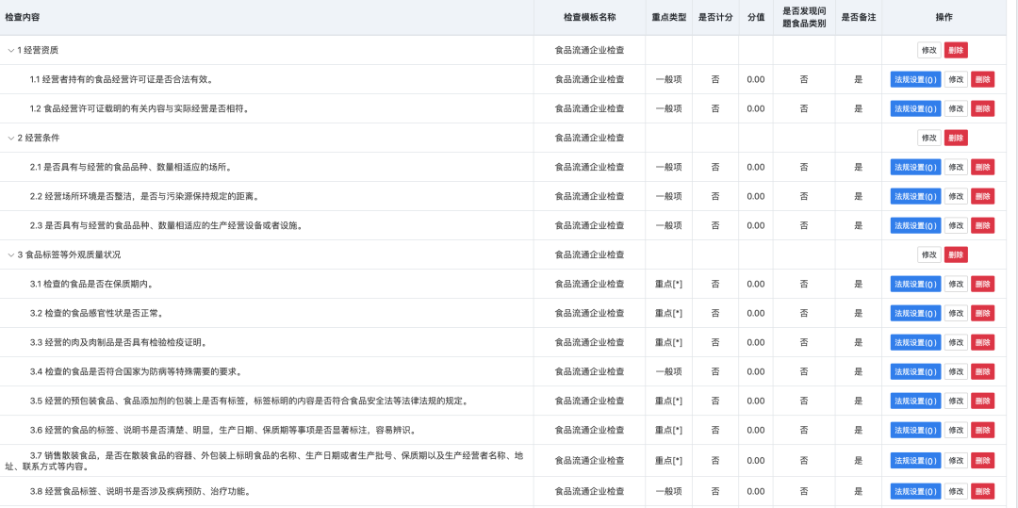This screenshot has height=508, width=1018.
Task: Click 重点[*] cell in row 3.7
Action: pos(668,461)
